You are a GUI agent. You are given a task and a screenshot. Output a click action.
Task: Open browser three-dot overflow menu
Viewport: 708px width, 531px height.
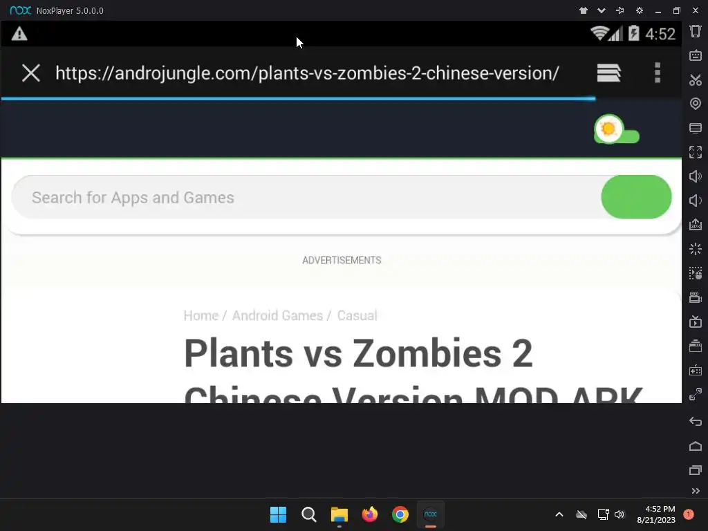click(x=658, y=73)
